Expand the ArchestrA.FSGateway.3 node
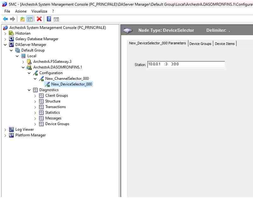 pyautogui.click(x=23, y=62)
